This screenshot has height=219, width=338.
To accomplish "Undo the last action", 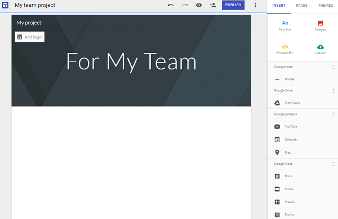I will 171,5.
